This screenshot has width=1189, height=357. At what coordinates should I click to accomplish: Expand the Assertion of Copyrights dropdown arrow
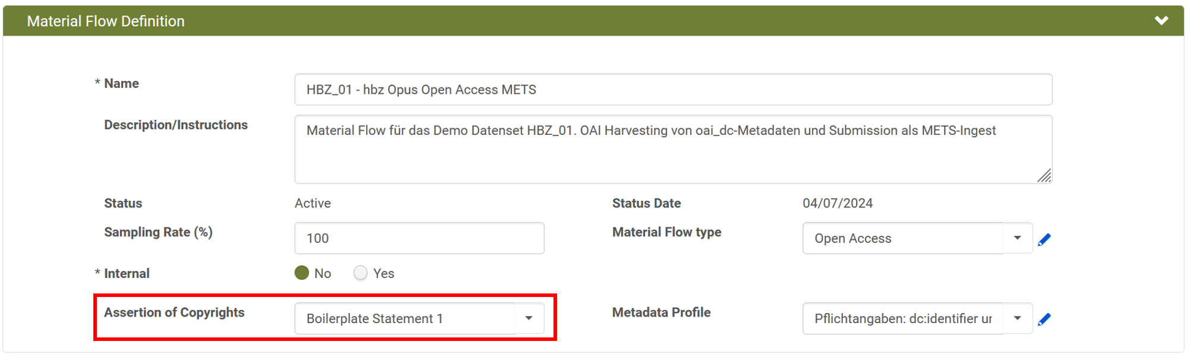coord(529,318)
